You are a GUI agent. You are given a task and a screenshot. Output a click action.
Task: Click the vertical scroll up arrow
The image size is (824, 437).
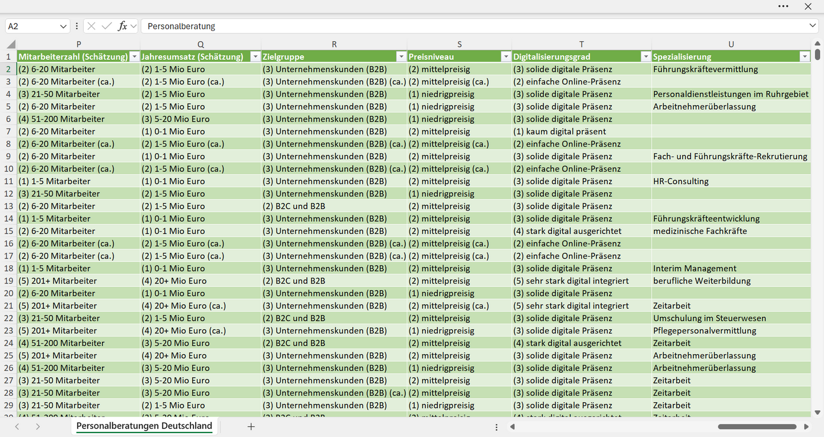818,43
